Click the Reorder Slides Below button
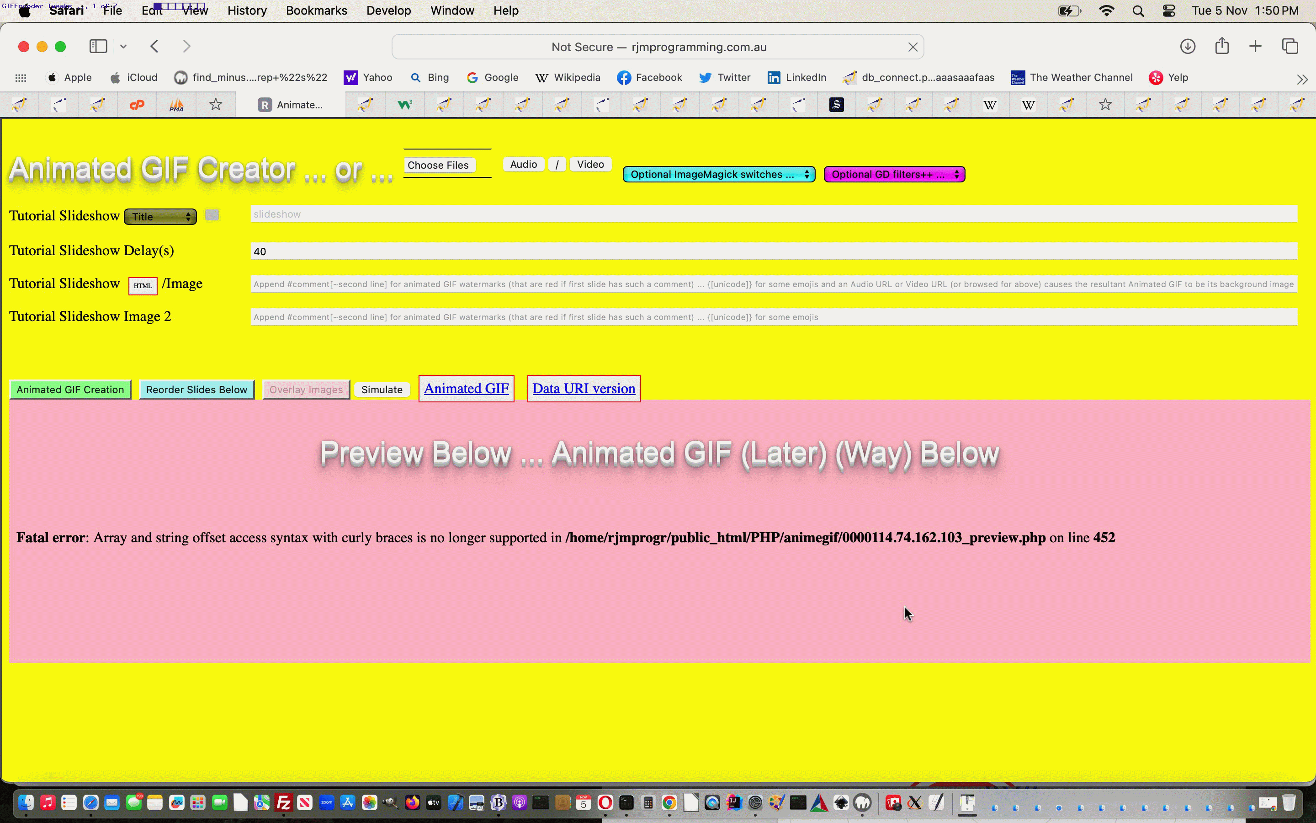The height and width of the screenshot is (823, 1316). click(x=196, y=389)
